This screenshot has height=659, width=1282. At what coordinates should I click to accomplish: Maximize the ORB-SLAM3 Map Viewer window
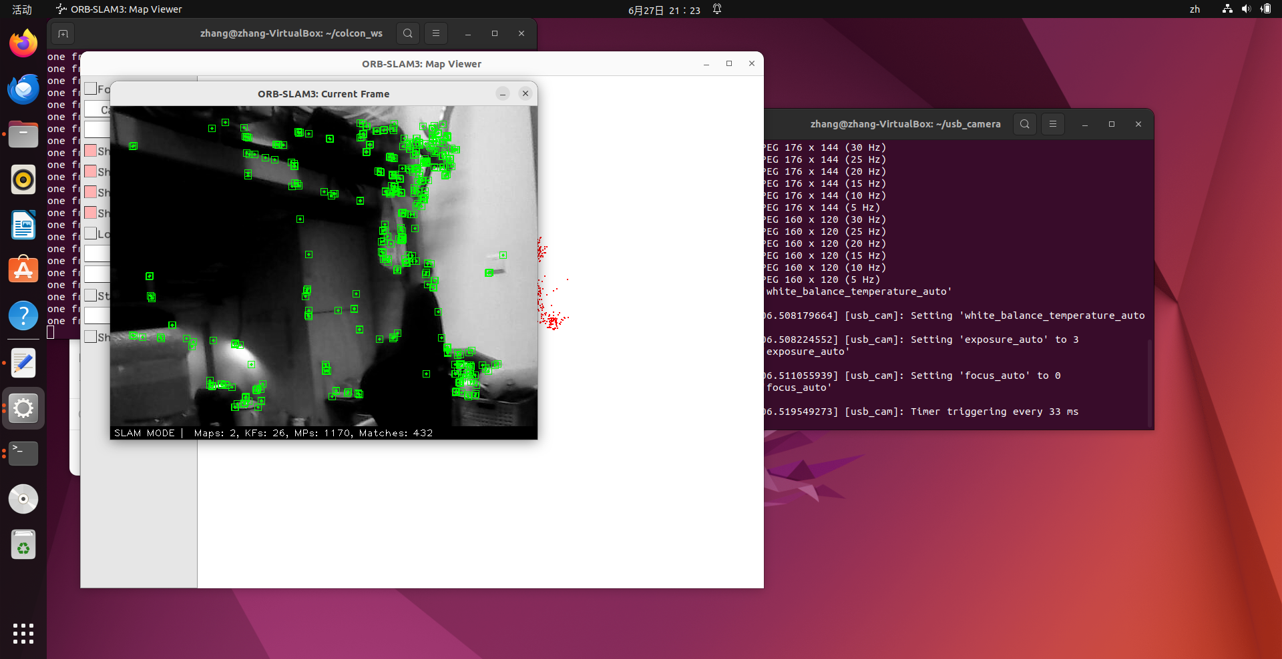click(x=729, y=64)
